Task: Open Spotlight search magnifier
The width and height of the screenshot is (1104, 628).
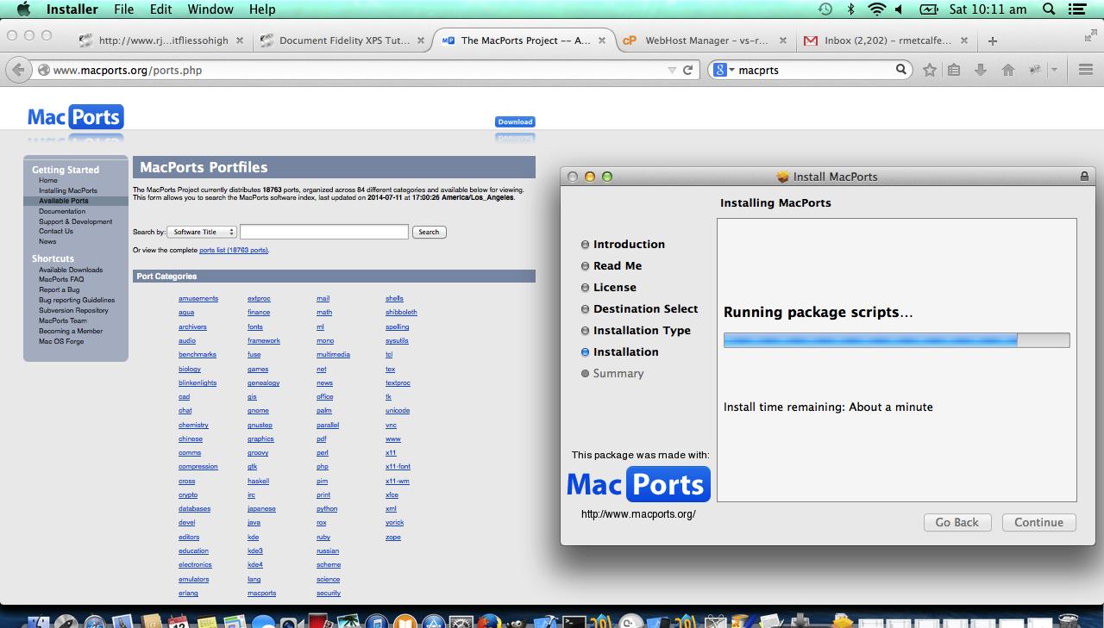Action: point(1049,9)
